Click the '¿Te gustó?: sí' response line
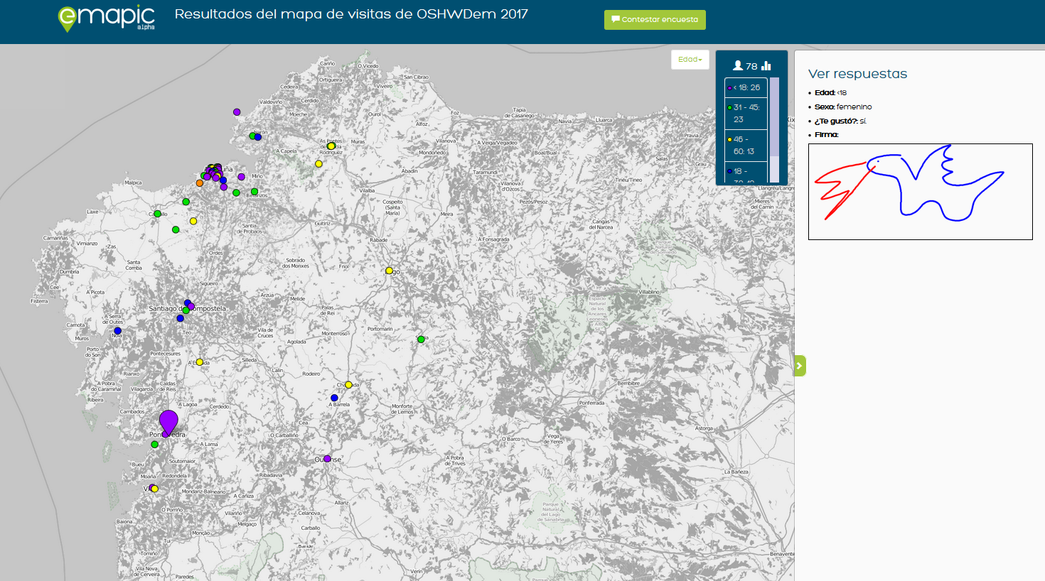The width and height of the screenshot is (1045, 581). tap(840, 121)
